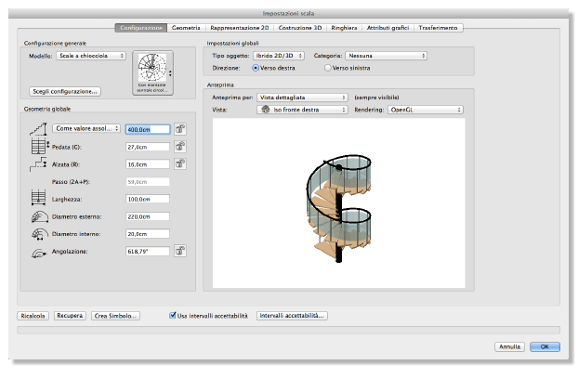578x378 pixels.
Task: Click the Diametro esterno icon
Action: 40,216
